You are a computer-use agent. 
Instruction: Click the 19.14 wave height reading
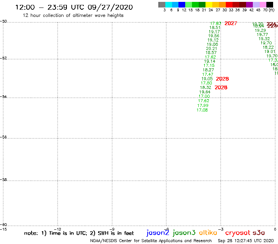[x=210, y=61]
